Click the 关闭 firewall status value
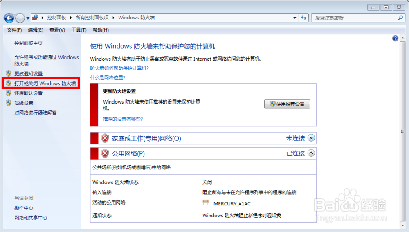The image size is (409, 232). [207, 182]
